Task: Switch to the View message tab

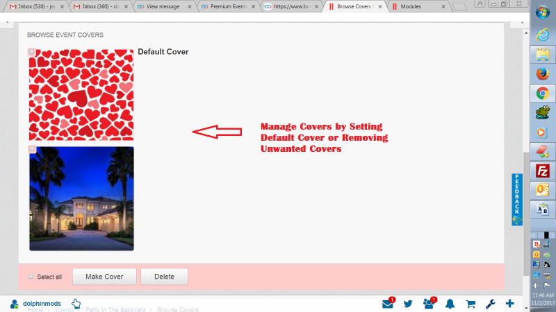Action: pyautogui.click(x=163, y=6)
